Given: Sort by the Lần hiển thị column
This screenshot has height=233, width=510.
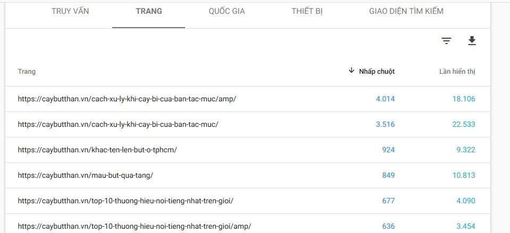Looking at the screenshot, I should pos(457,72).
